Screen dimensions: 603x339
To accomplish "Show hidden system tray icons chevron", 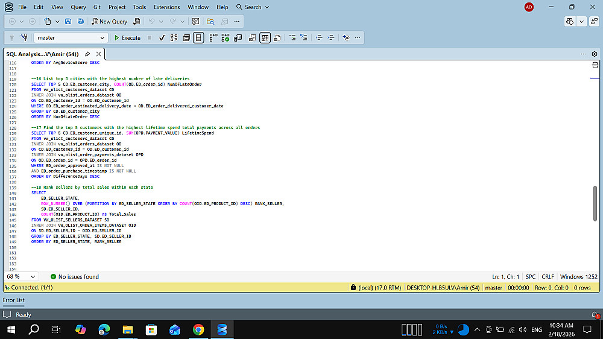I will click(x=477, y=330).
